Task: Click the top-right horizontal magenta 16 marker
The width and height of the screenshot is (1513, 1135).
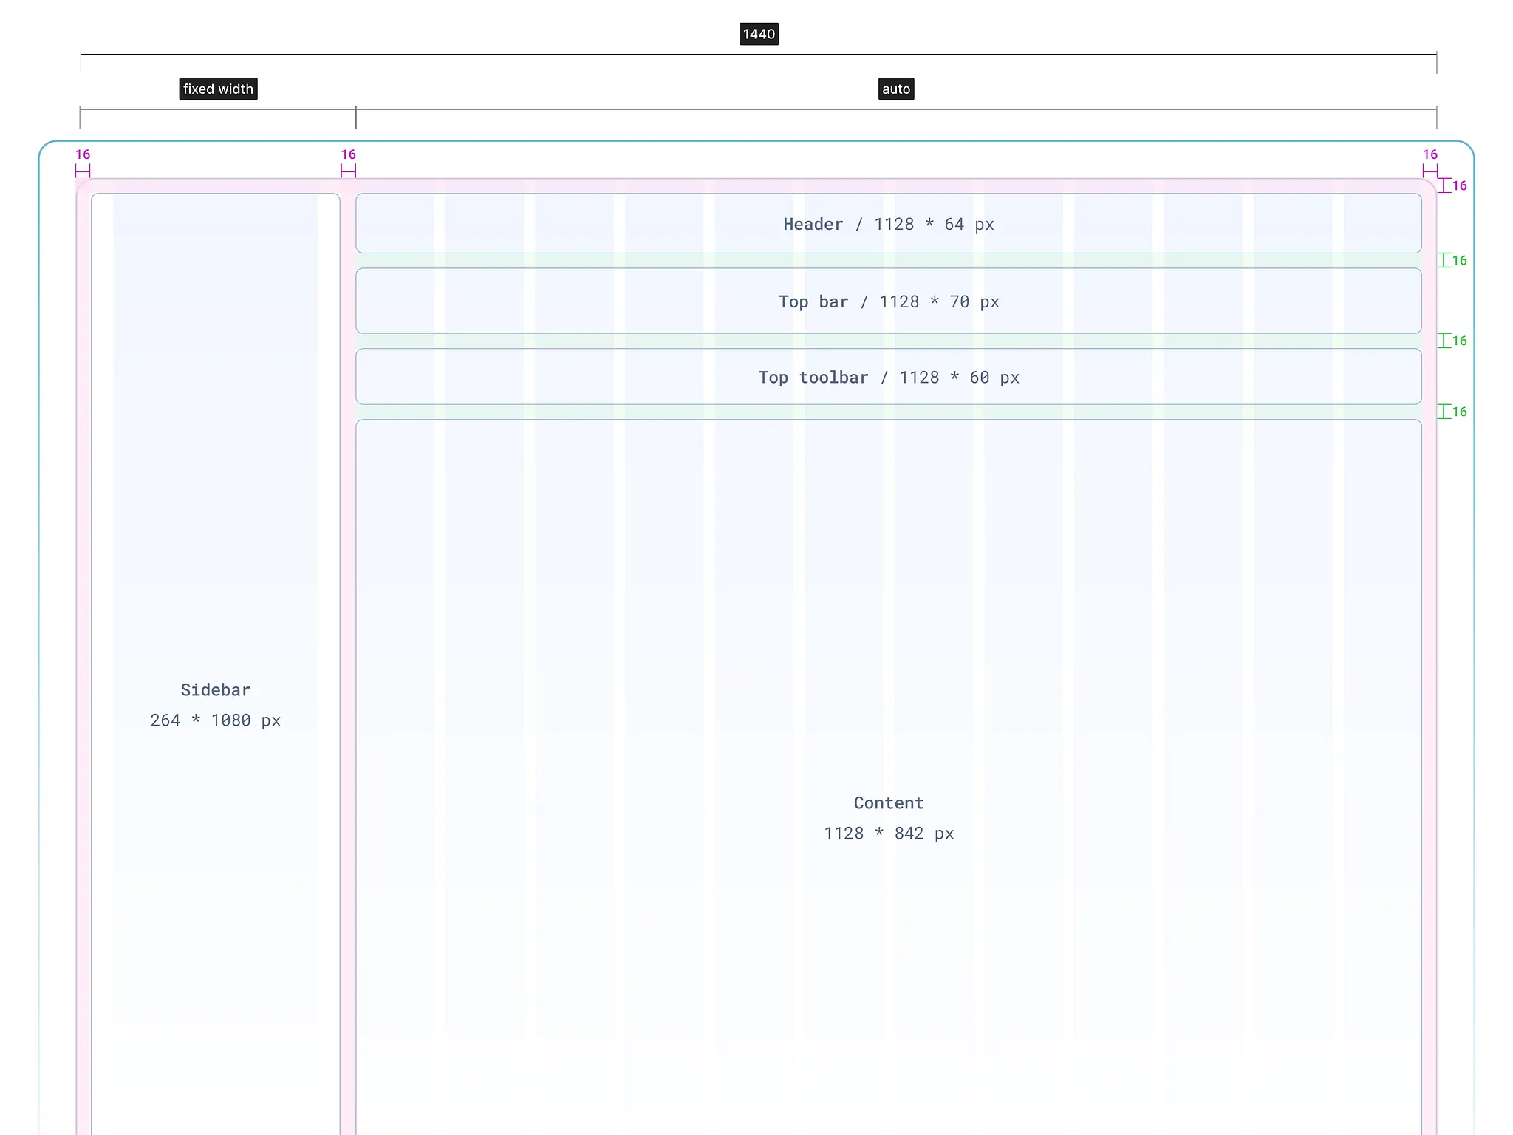Action: [1430, 155]
